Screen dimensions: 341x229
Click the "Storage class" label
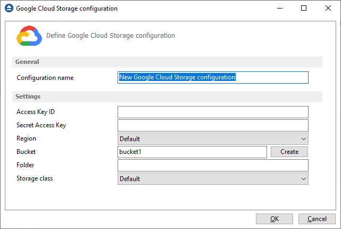(35, 178)
